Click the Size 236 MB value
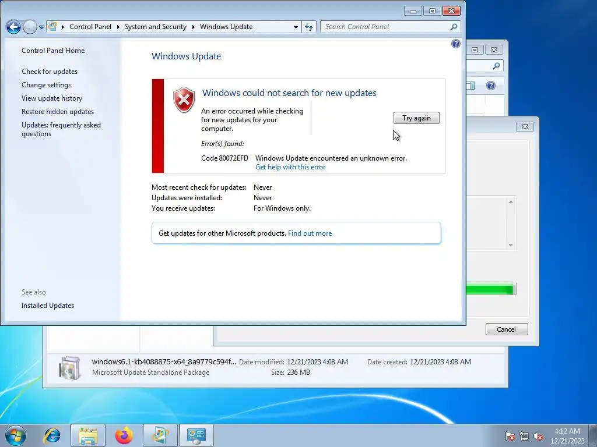Image resolution: width=597 pixels, height=447 pixels. pyautogui.click(x=298, y=372)
